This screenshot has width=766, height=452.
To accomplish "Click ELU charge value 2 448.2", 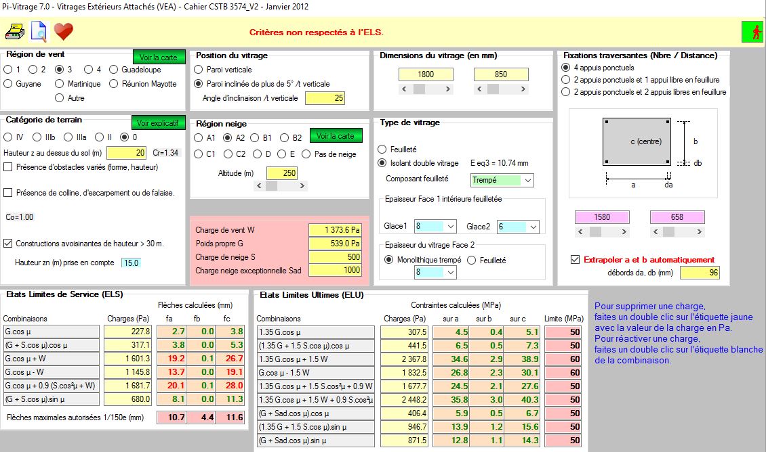I will pyautogui.click(x=404, y=400).
